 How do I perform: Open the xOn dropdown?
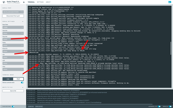(x=13, y=57)
